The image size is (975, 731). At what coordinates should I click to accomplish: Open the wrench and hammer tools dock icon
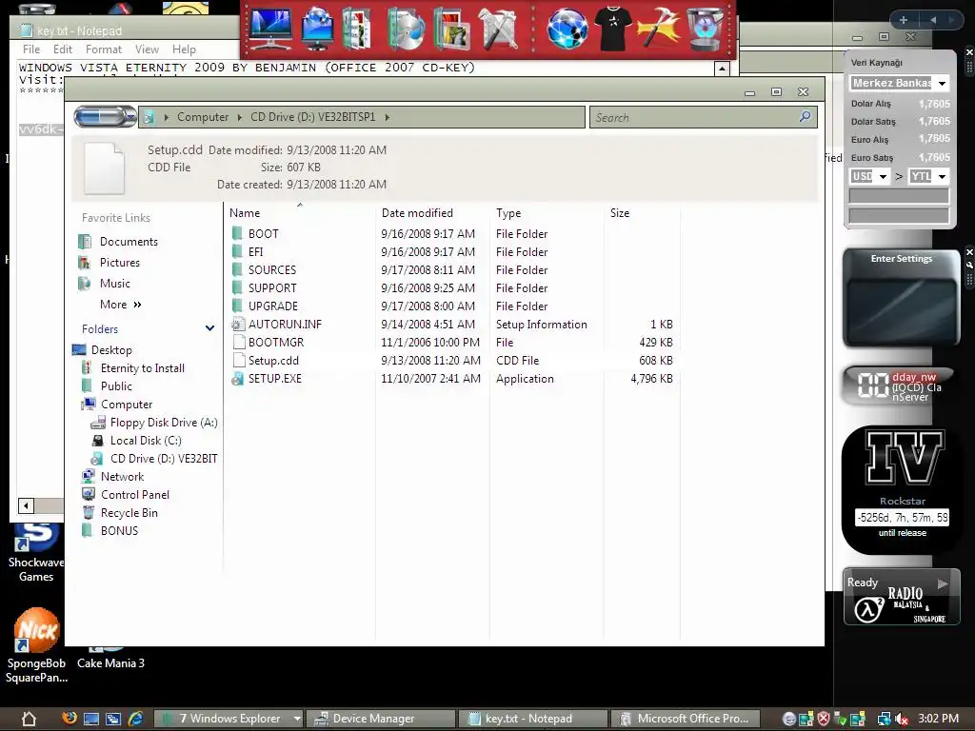pyautogui.click(x=499, y=29)
